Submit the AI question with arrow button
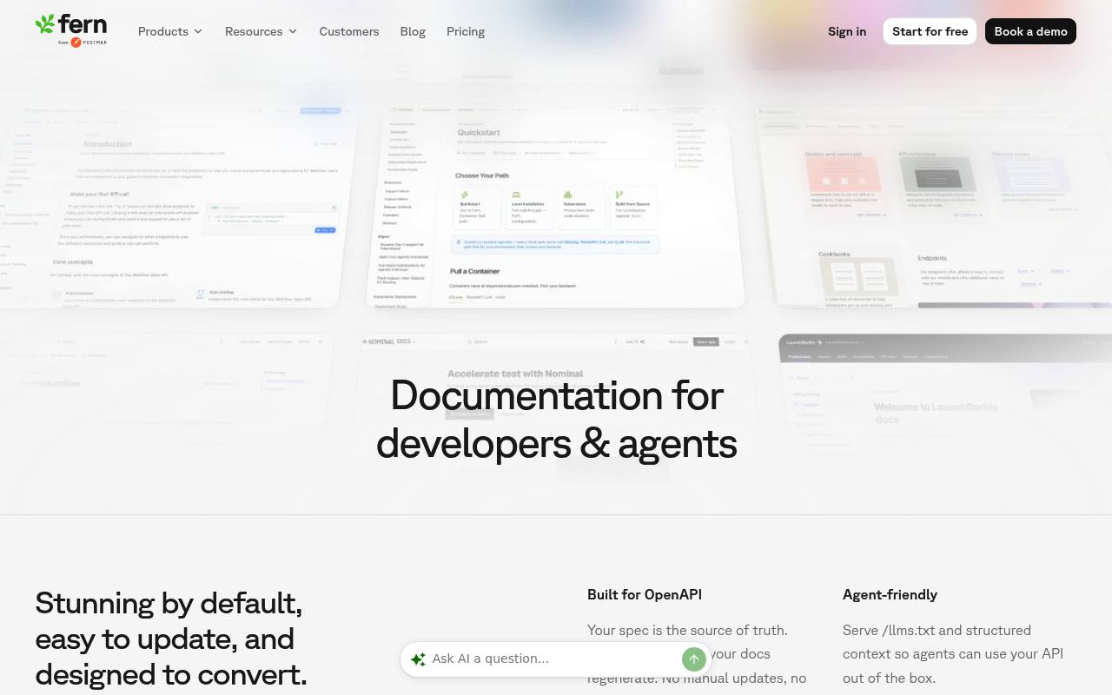This screenshot has width=1112, height=695. [694, 659]
